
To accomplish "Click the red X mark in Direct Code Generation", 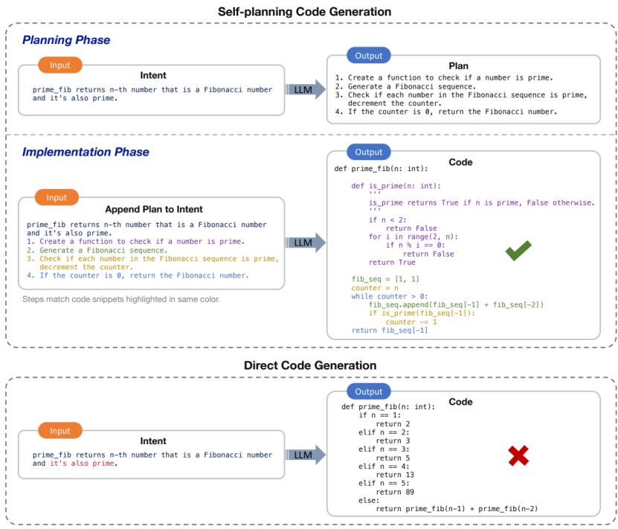I will [518, 455].
